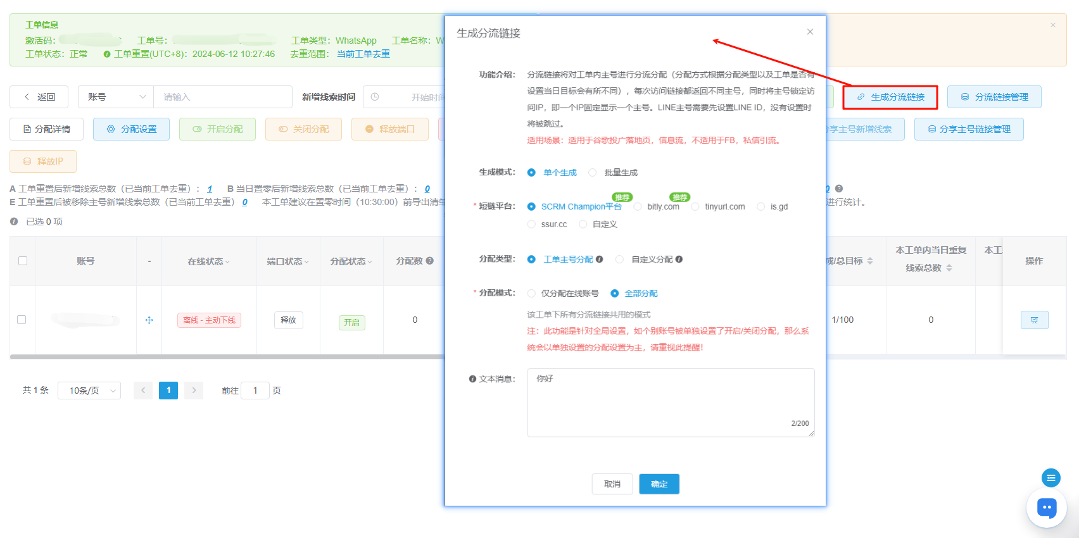Screen dimensions: 1079x538
Task: Open the 账号 search type dropdown
Action: point(115,97)
